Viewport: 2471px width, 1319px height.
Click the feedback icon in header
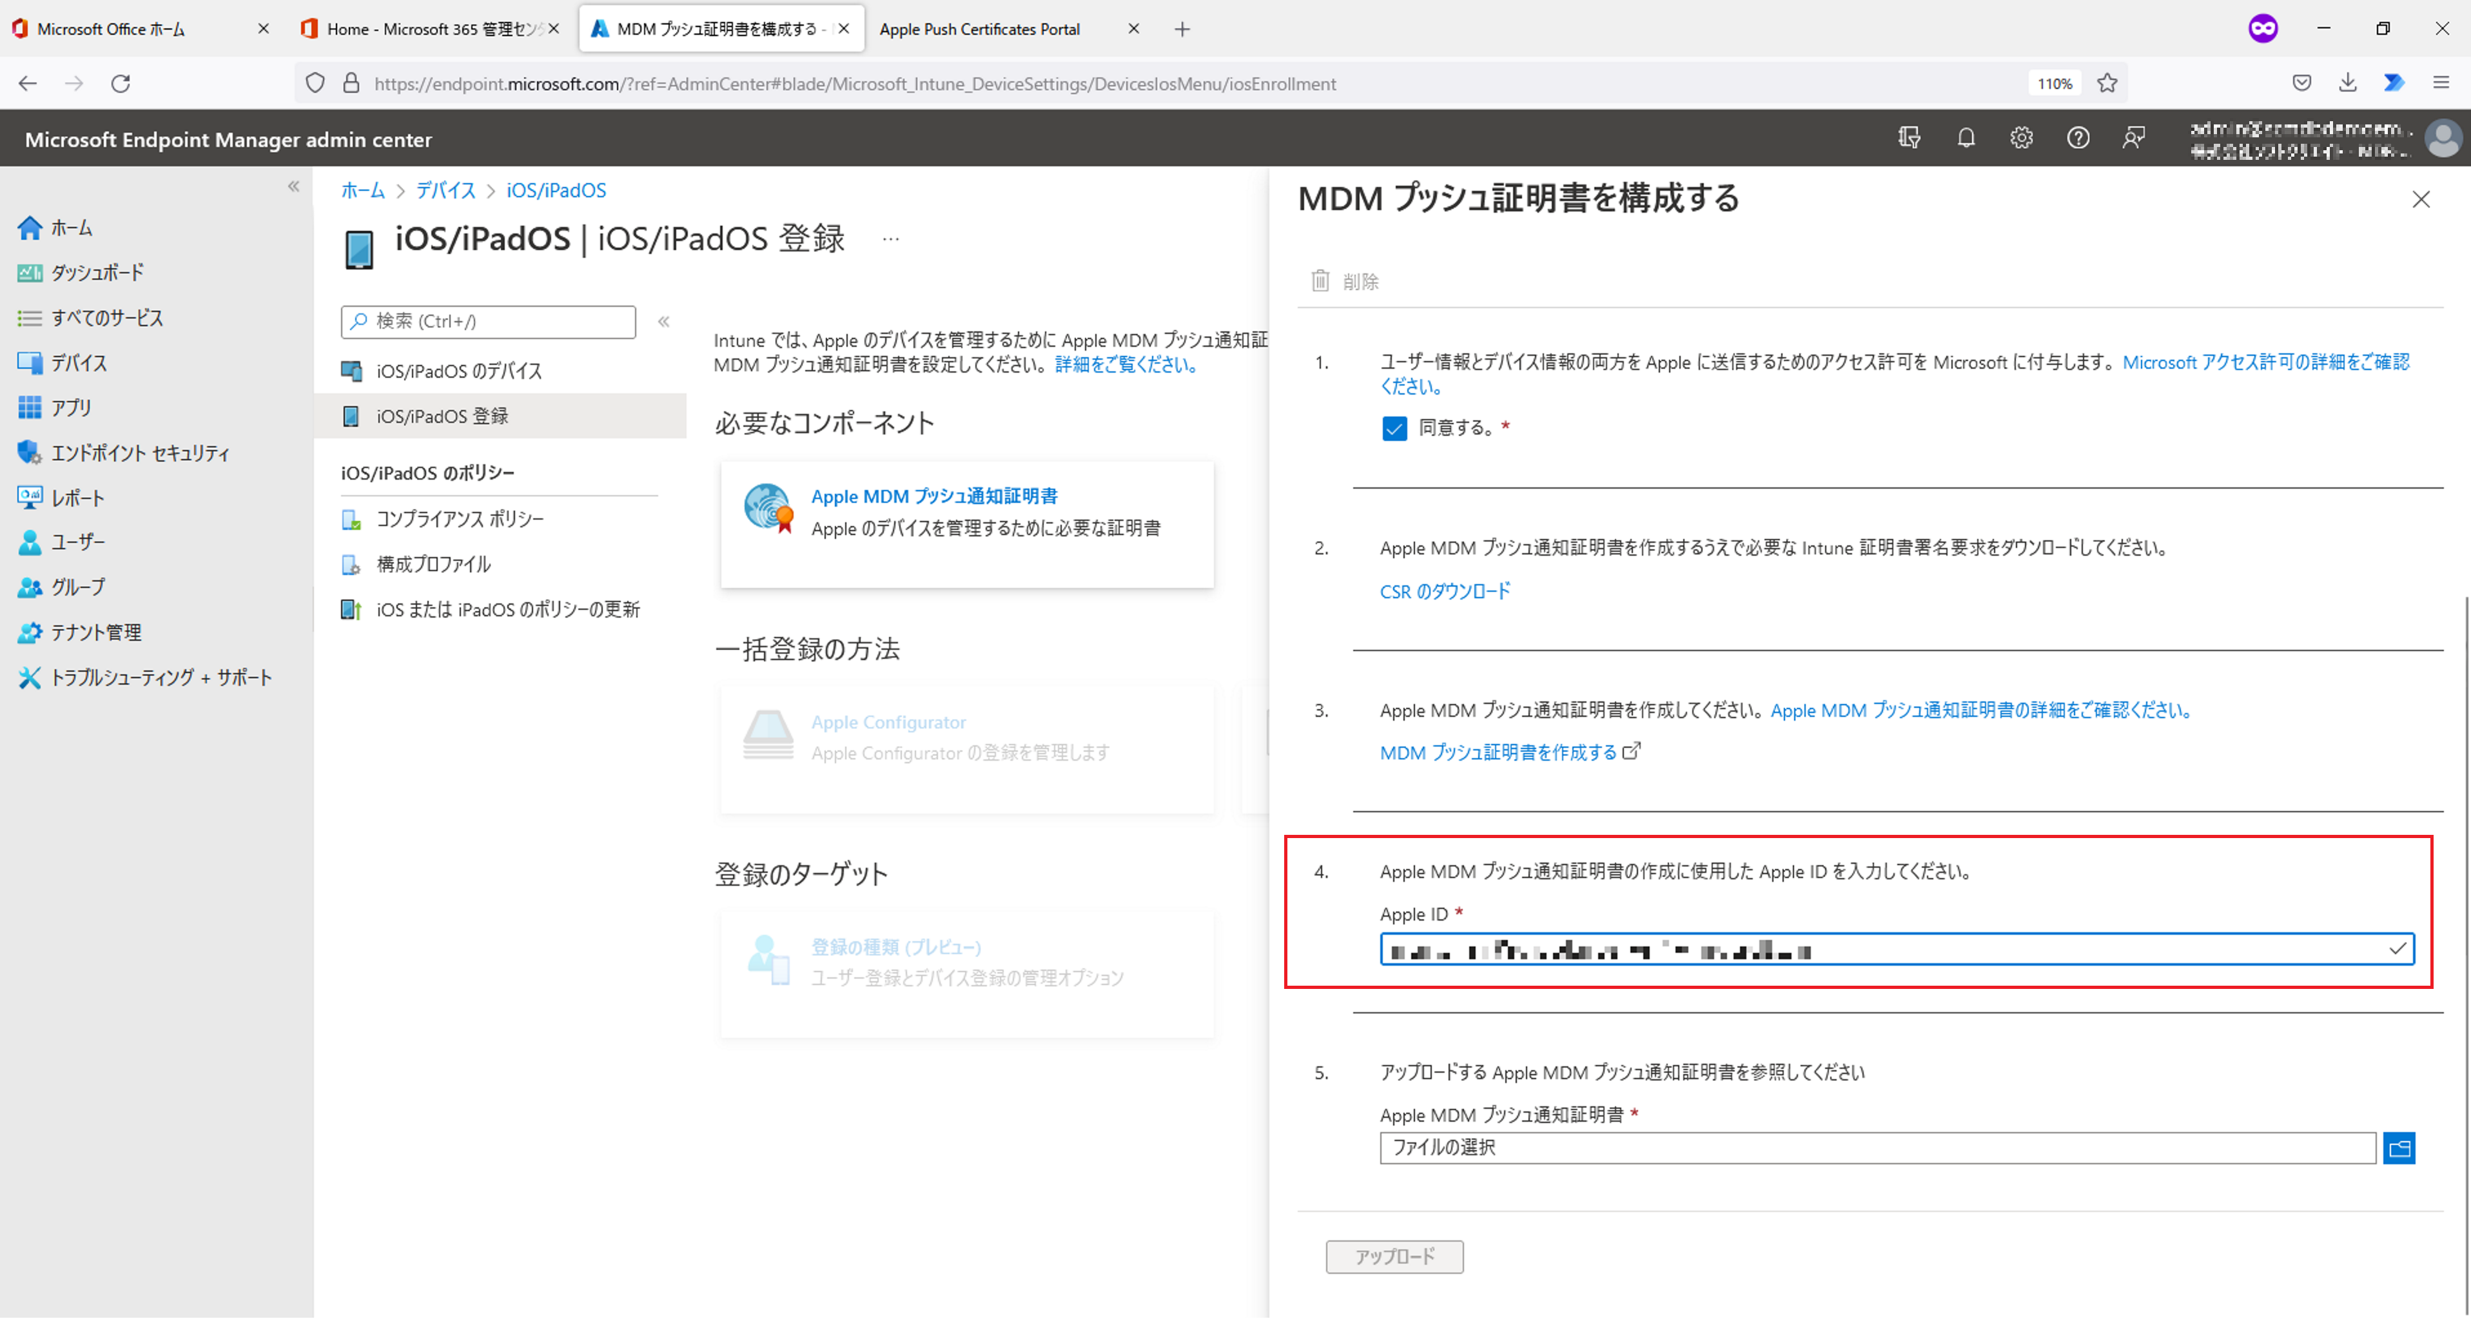(2133, 138)
